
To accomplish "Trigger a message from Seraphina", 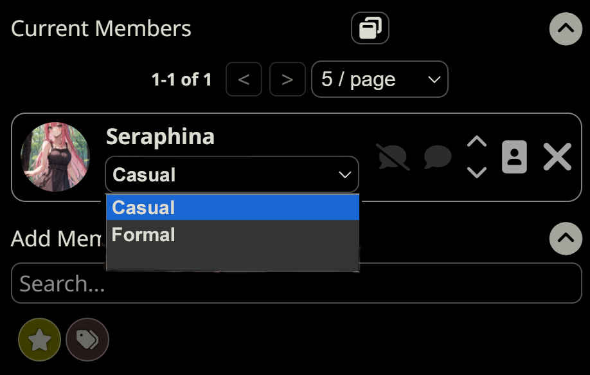I will click(437, 157).
